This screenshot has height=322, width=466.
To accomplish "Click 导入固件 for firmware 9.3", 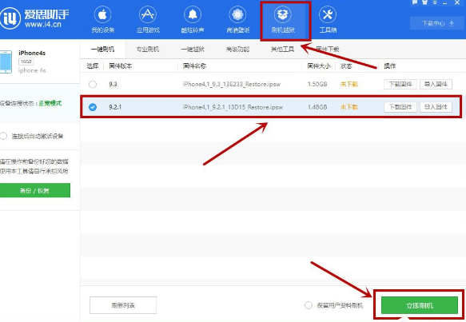I will [x=436, y=85].
